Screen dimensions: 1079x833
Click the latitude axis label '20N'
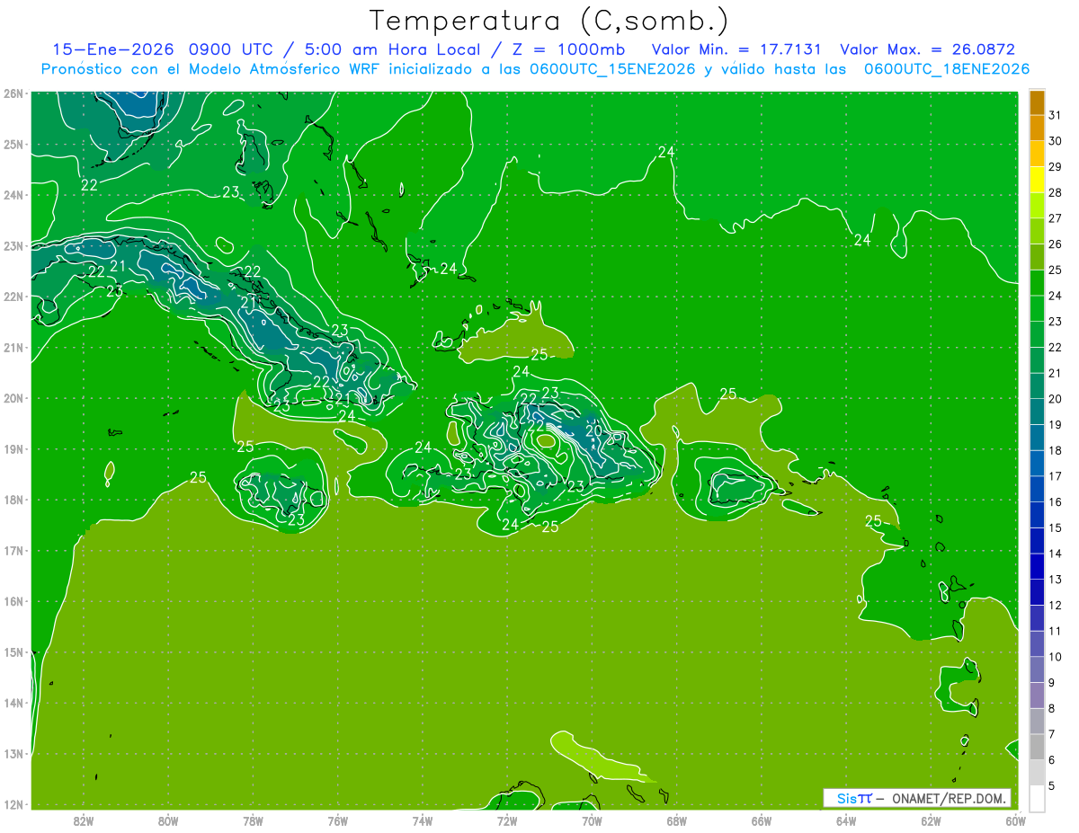13,398
